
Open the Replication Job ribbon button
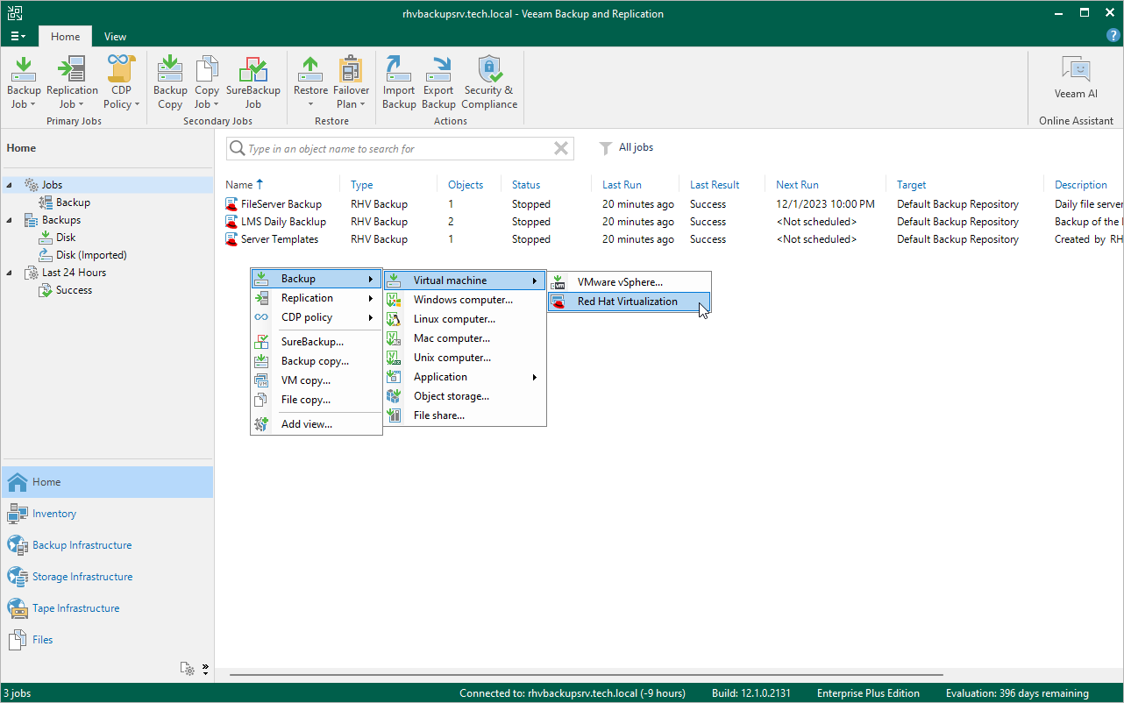[x=72, y=82]
